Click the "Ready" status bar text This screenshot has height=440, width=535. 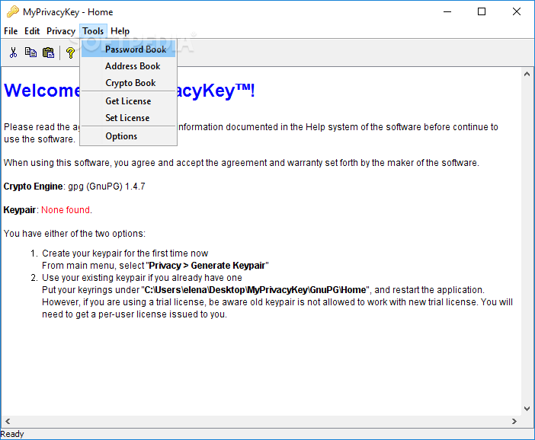pos(12,434)
